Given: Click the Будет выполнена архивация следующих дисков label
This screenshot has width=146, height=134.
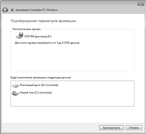Looking at the screenshot, I should point(41,78).
